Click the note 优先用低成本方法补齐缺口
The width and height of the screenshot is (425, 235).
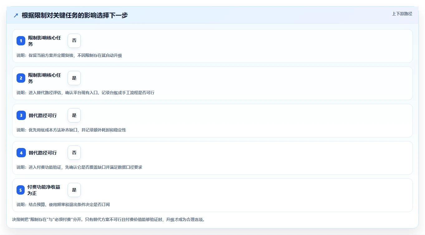click(71, 130)
